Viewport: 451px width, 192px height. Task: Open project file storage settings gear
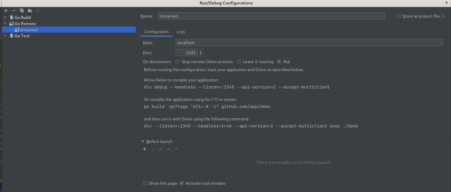tap(443, 16)
